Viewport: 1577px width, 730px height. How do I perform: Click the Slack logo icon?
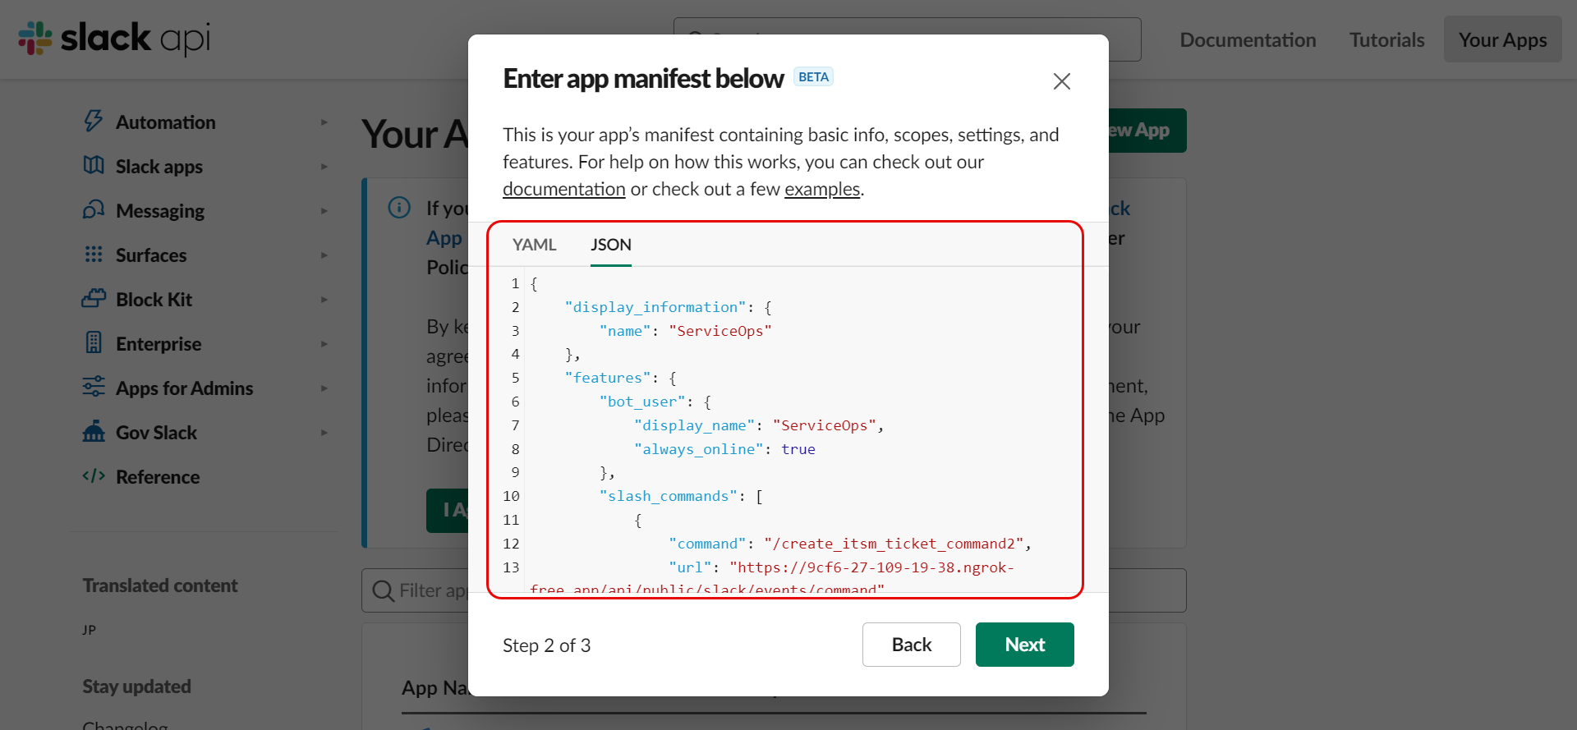[35, 38]
